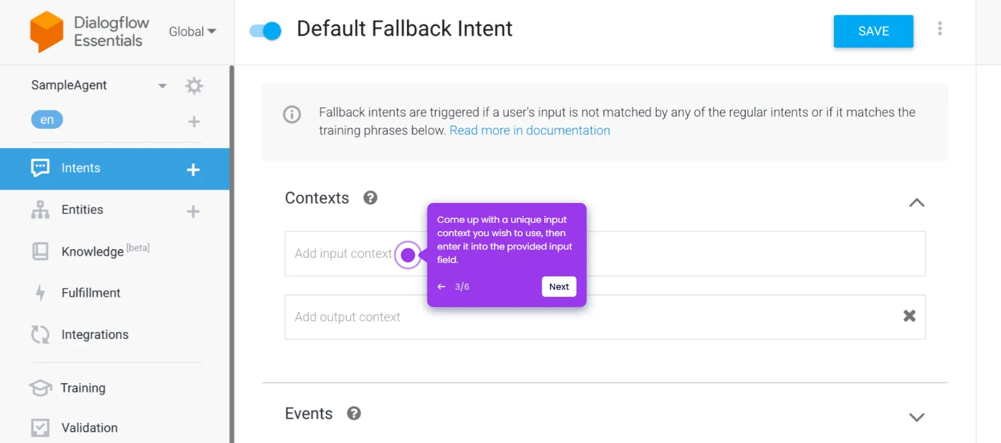
Task: Add a language with the plus icon
Action: coord(194,121)
